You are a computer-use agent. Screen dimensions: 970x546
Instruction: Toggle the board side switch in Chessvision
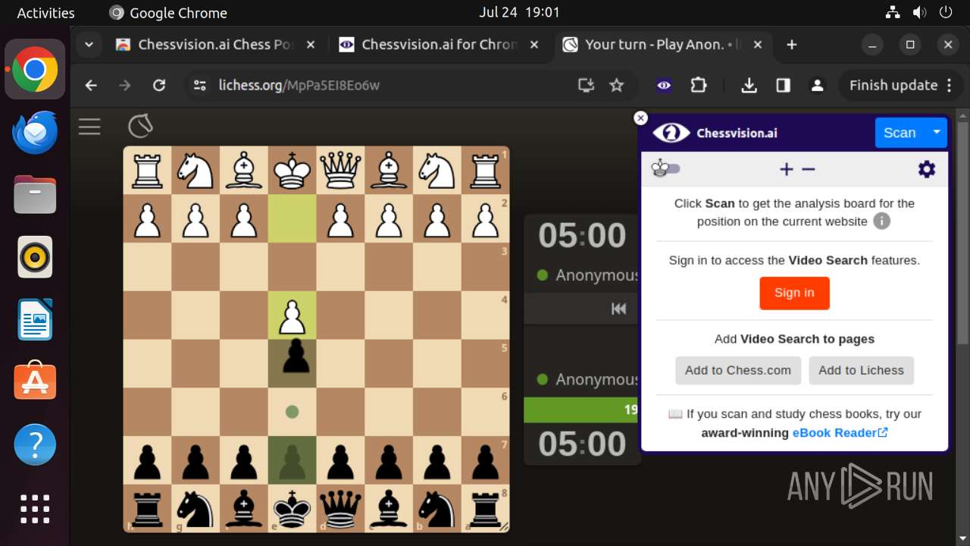coord(665,168)
